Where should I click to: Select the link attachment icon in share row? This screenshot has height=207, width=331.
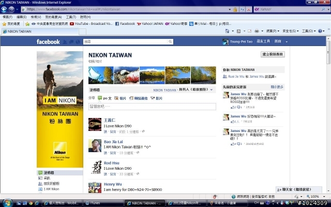coord(131,98)
